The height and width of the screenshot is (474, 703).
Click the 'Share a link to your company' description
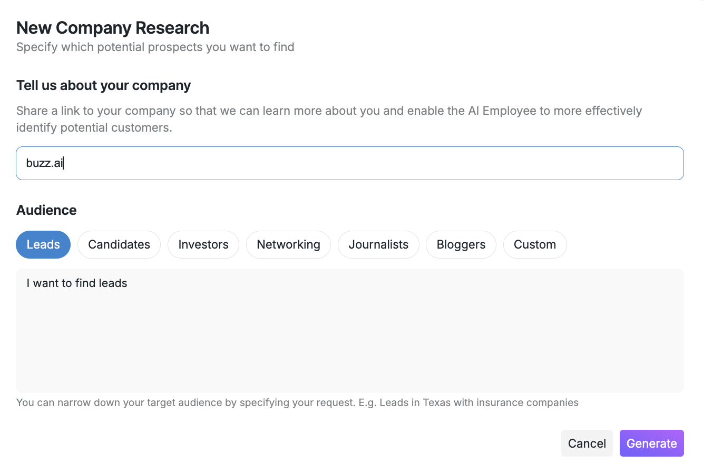coord(95,111)
